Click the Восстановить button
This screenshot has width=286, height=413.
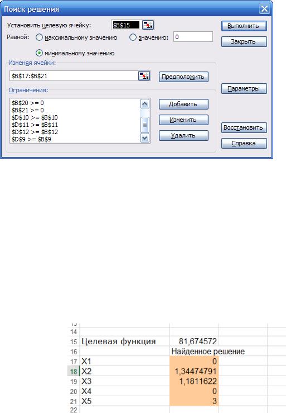pos(244,127)
